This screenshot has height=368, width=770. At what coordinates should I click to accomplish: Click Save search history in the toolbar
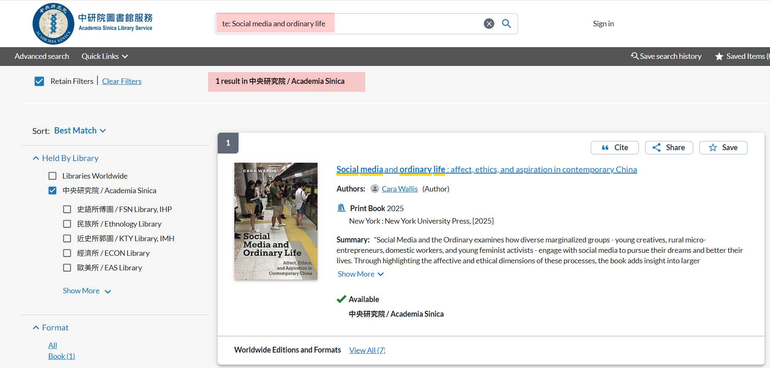(x=666, y=56)
